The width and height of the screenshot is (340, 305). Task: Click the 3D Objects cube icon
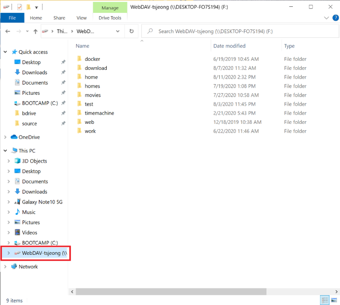tap(17, 161)
